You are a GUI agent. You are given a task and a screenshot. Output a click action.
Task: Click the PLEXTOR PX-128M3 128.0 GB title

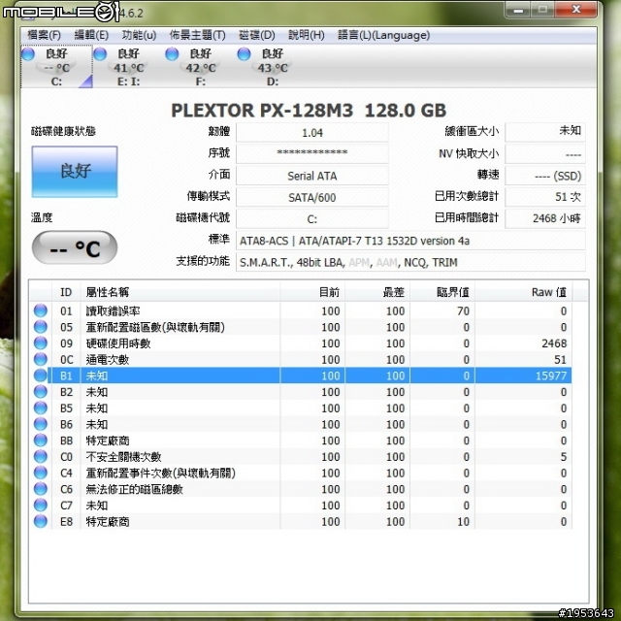309,111
